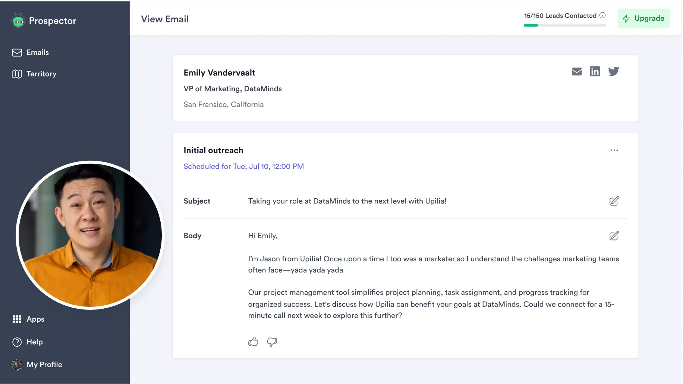Go to Emails in sidebar

[31, 53]
